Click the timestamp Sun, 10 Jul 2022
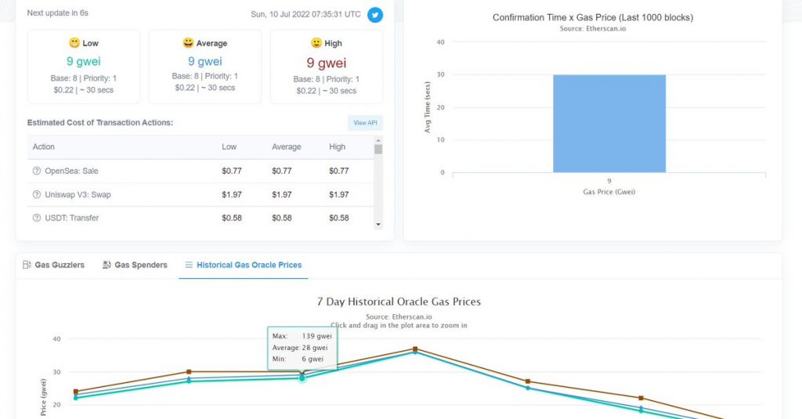The image size is (802, 419). [306, 14]
